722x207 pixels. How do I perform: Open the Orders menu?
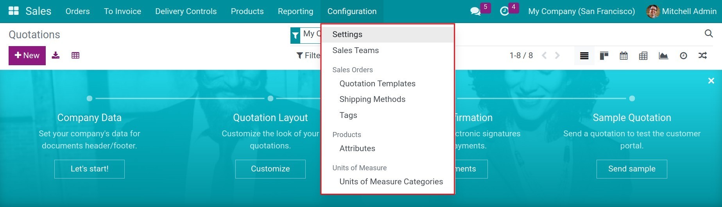(x=78, y=11)
